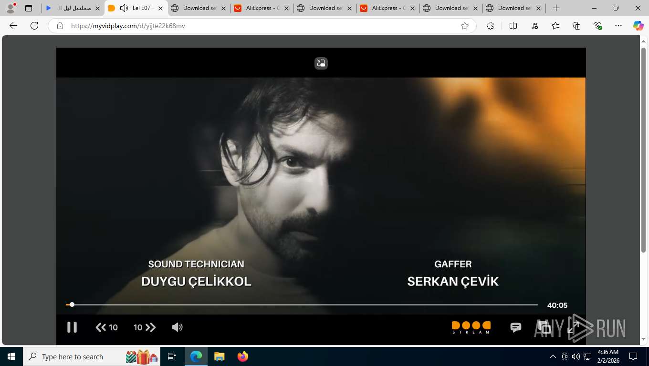Image resolution: width=649 pixels, height=366 pixels.
Task: Open the tab actions menu
Action: point(29,8)
